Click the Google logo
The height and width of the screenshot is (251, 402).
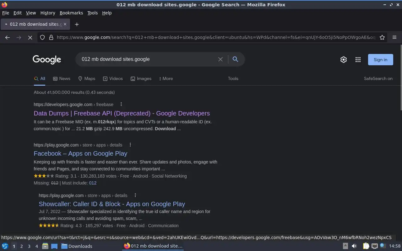(47, 60)
